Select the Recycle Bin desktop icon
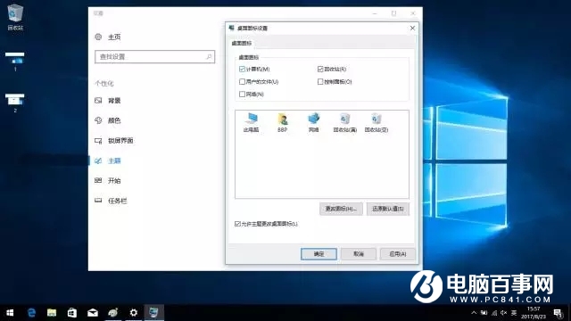571x321 pixels. (x=15, y=17)
